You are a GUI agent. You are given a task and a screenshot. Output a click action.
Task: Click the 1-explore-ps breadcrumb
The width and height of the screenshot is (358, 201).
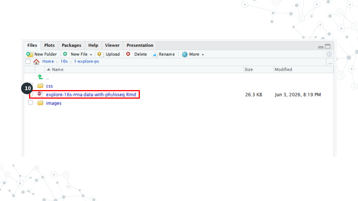tap(86, 61)
